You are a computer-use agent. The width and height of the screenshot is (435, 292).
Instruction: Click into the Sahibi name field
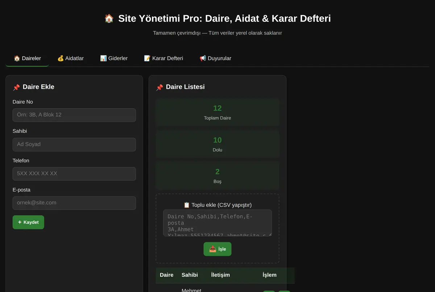point(74,144)
